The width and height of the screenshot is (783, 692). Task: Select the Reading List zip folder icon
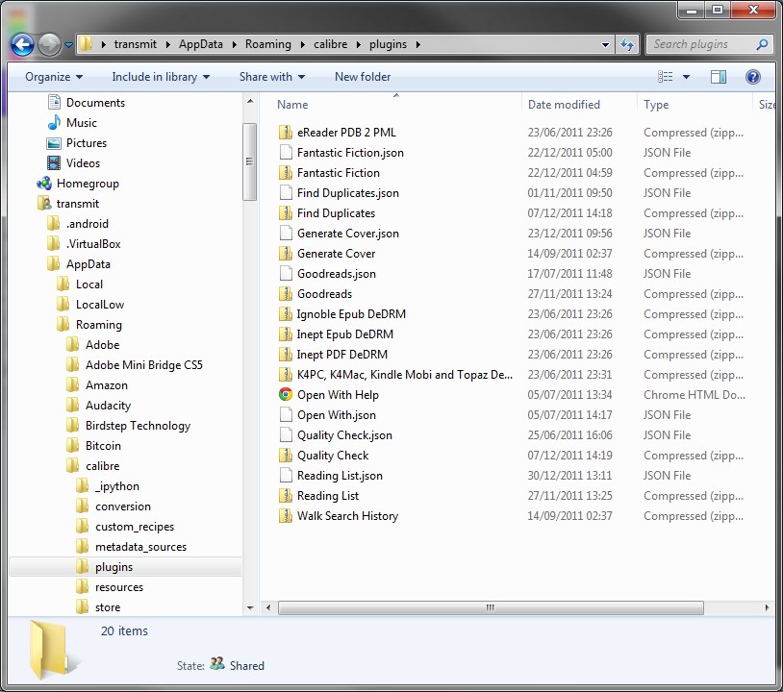[285, 496]
